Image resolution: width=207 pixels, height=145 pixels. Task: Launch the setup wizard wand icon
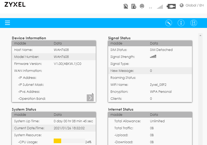pos(169,23)
